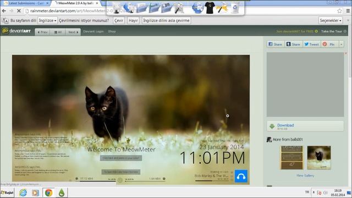Close the Latest Submissions tab
Viewport: 352px width, 198px height.
pos(47,3)
